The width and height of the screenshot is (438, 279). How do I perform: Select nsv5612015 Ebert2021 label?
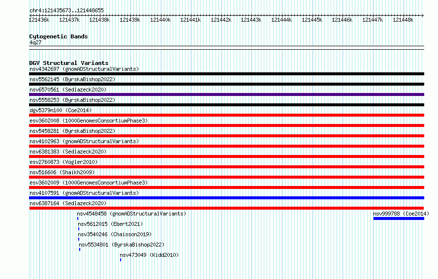pos(110,224)
